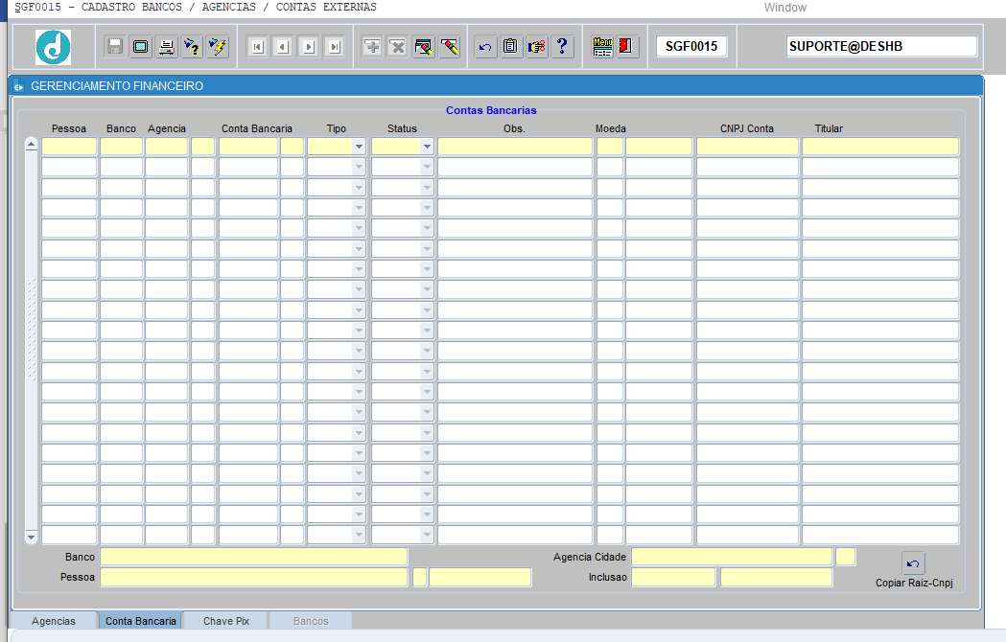Click the toolbar undo arrow icon
1006x642 pixels.
point(485,47)
